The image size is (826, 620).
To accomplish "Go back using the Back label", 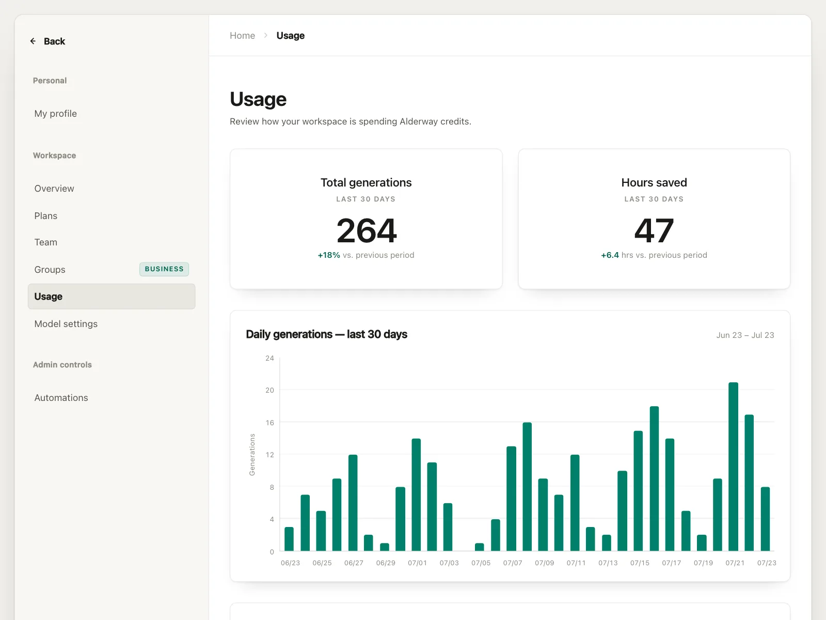I will coord(54,41).
